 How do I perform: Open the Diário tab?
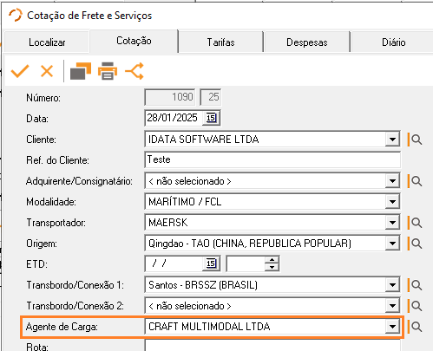click(x=393, y=42)
